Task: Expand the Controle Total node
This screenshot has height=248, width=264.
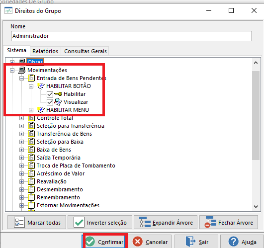Action: 21,118
